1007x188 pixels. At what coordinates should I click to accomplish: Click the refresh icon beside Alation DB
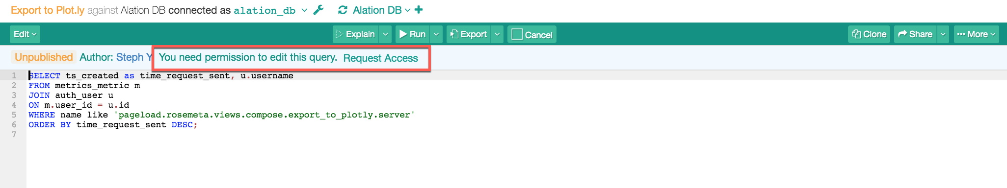point(343,10)
